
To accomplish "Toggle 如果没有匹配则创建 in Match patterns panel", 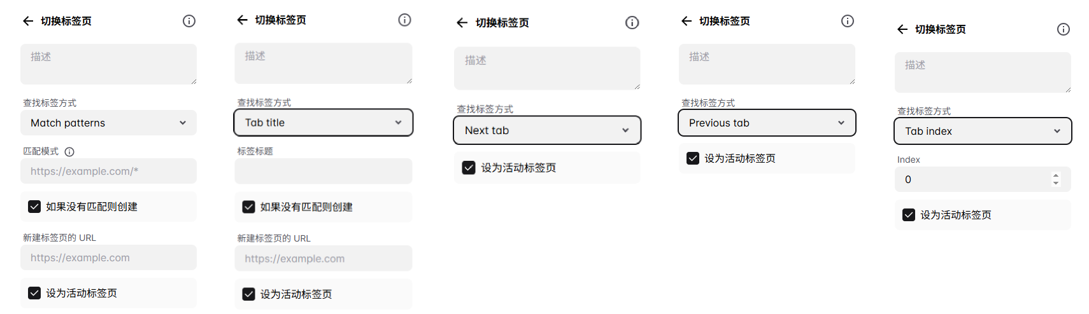I will (x=34, y=207).
